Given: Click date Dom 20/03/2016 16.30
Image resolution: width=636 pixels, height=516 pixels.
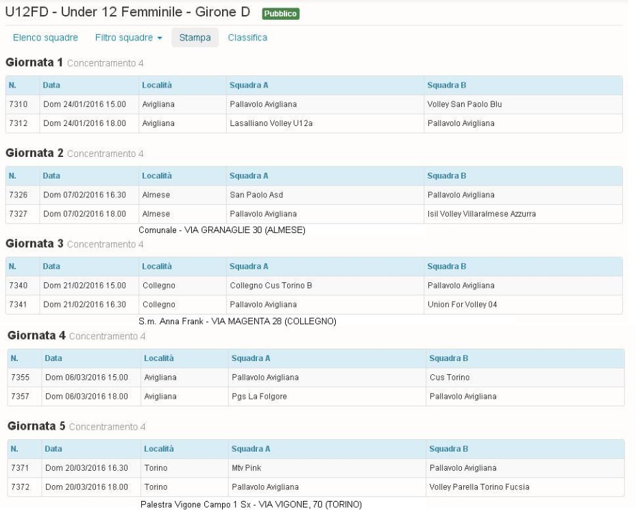Looking at the screenshot, I should coord(87,468).
